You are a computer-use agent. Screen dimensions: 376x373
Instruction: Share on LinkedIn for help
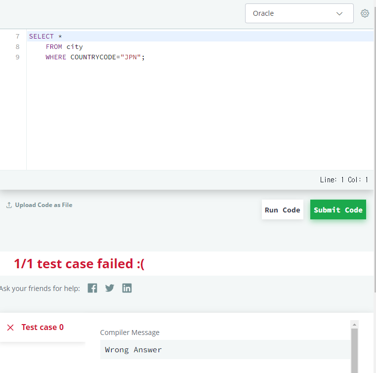pos(127,288)
